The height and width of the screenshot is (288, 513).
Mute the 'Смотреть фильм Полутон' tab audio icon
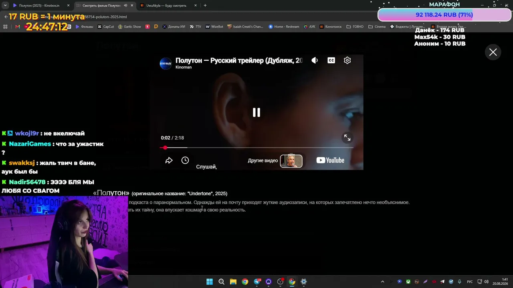[x=125, y=6]
